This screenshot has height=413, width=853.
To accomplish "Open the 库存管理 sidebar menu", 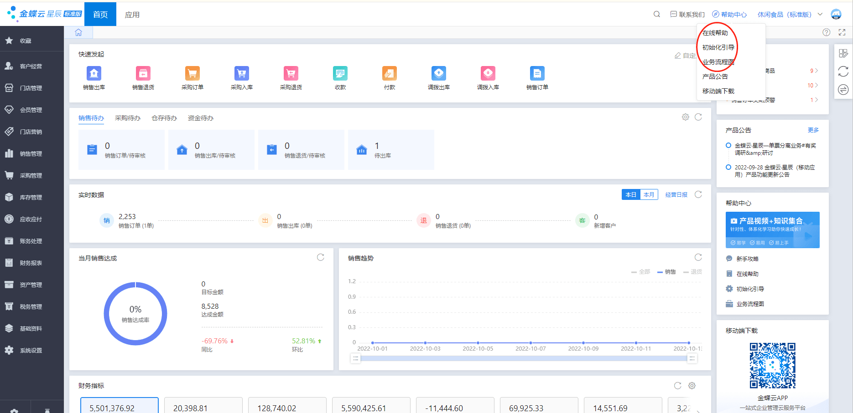I will [31, 197].
